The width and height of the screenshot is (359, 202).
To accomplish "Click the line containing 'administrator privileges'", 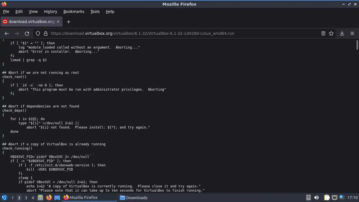I will coord(92,89).
